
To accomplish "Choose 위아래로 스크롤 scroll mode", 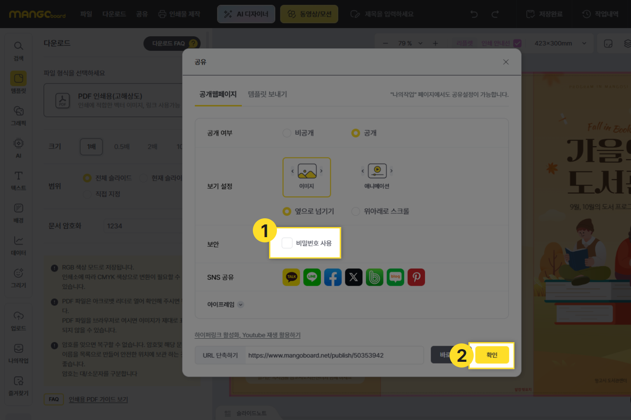I will click(356, 211).
